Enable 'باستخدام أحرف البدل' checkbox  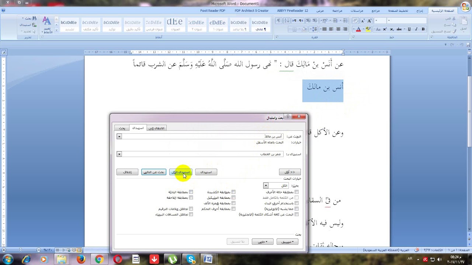pyautogui.click(x=296, y=203)
